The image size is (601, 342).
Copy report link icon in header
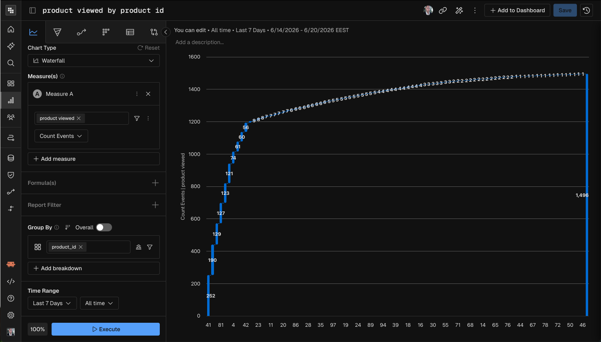(x=443, y=10)
